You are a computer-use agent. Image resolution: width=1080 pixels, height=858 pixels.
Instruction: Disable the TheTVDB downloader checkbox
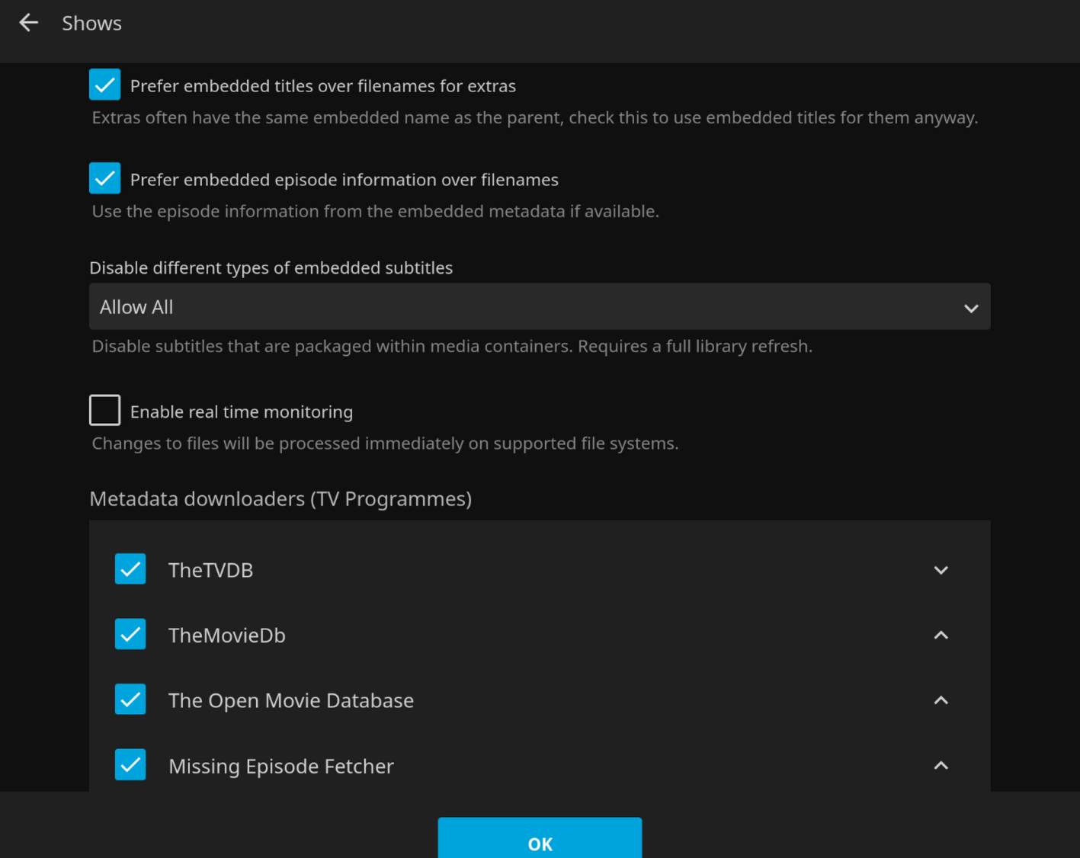(130, 569)
